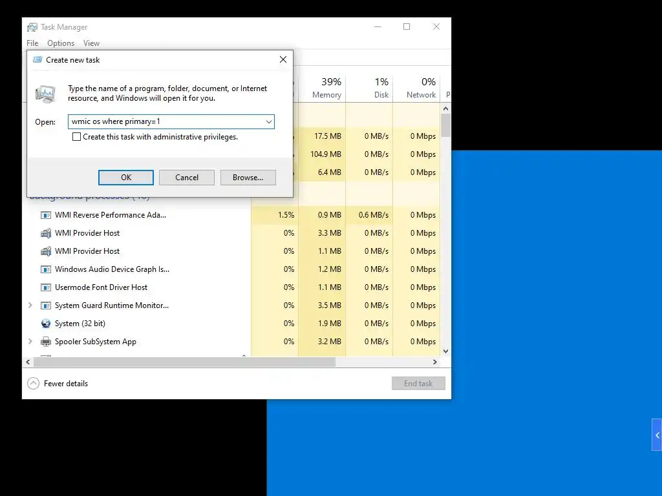Close the Create new task dialog
The height and width of the screenshot is (496, 662).
[283, 60]
